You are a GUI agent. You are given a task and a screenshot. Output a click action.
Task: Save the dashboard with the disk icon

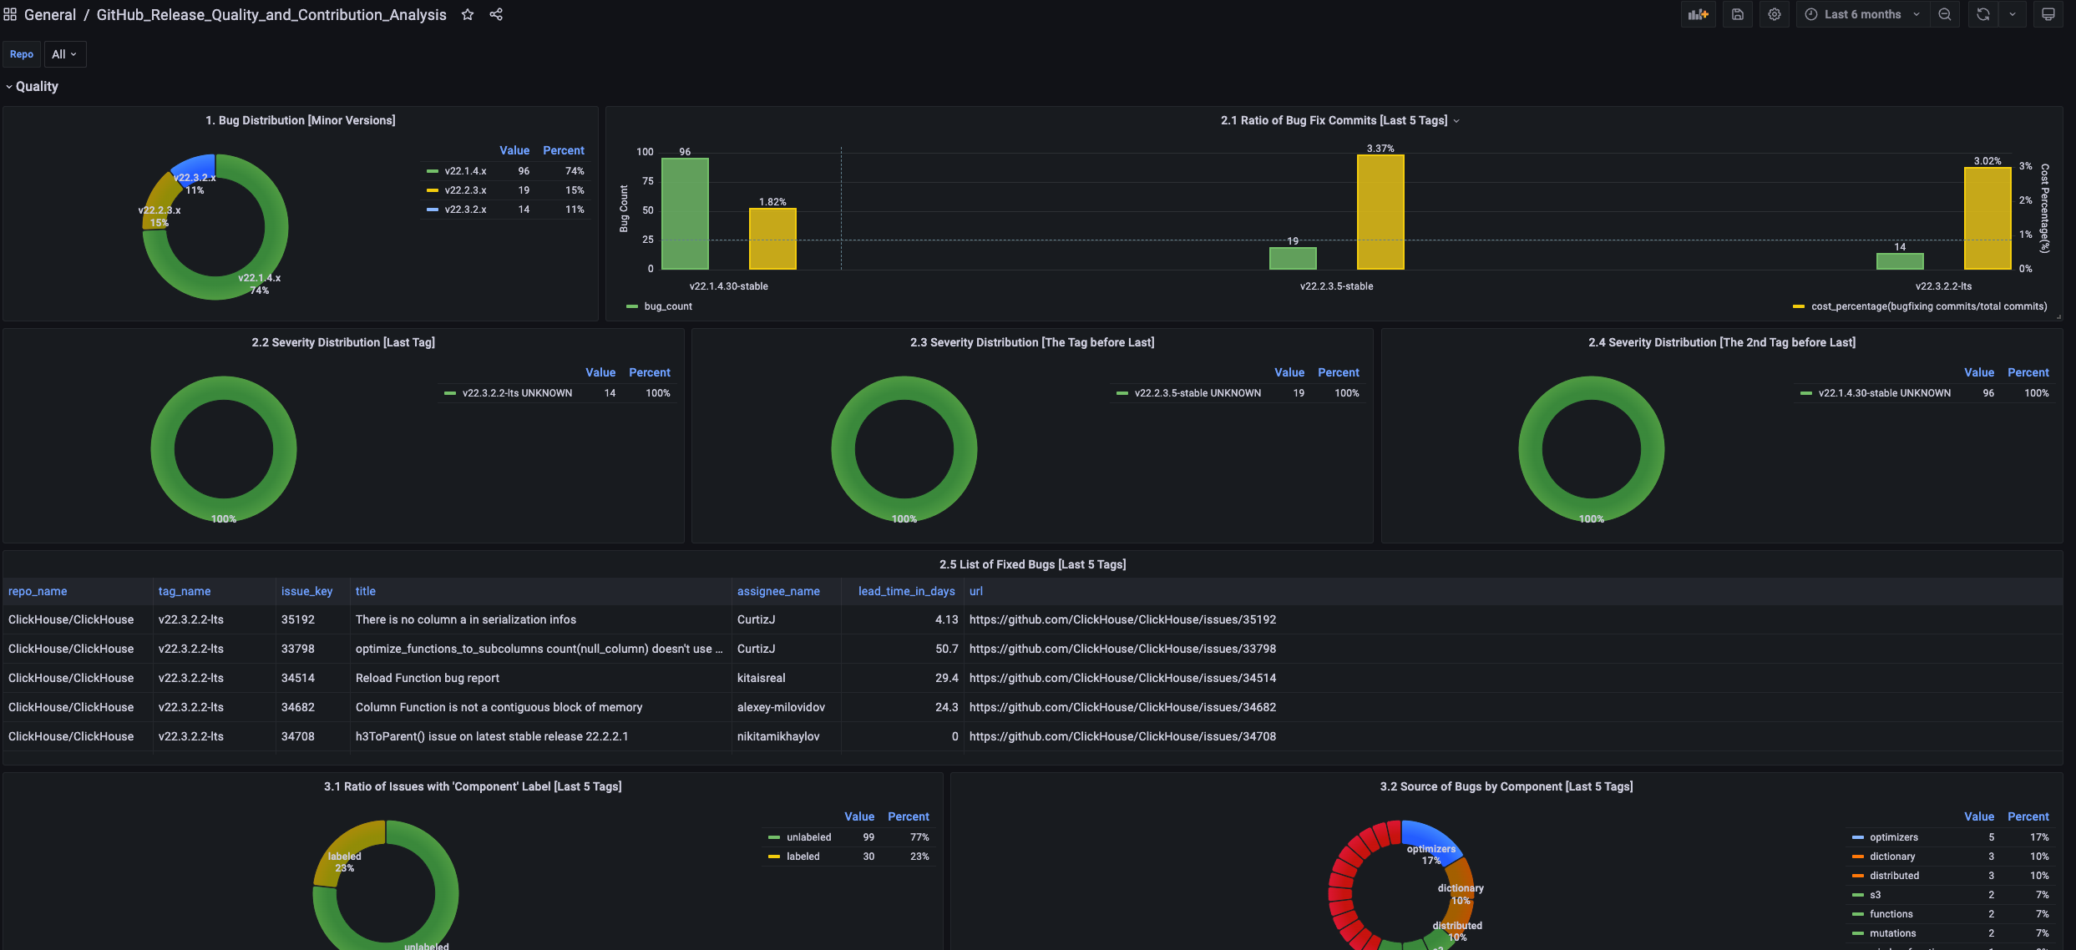(x=1737, y=14)
